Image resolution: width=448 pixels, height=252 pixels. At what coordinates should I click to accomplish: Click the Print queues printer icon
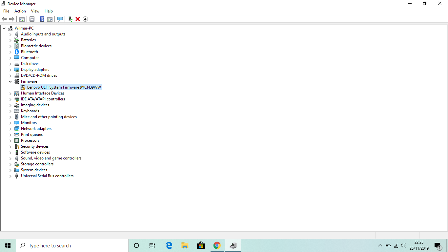17,135
